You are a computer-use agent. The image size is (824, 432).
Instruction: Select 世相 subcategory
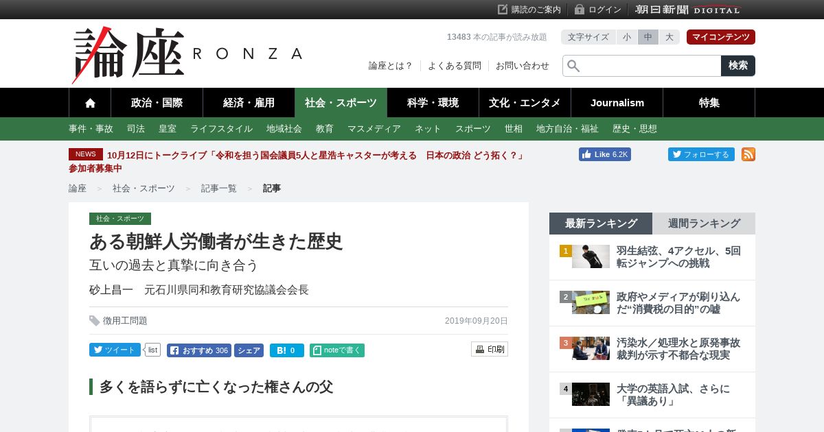coord(514,129)
